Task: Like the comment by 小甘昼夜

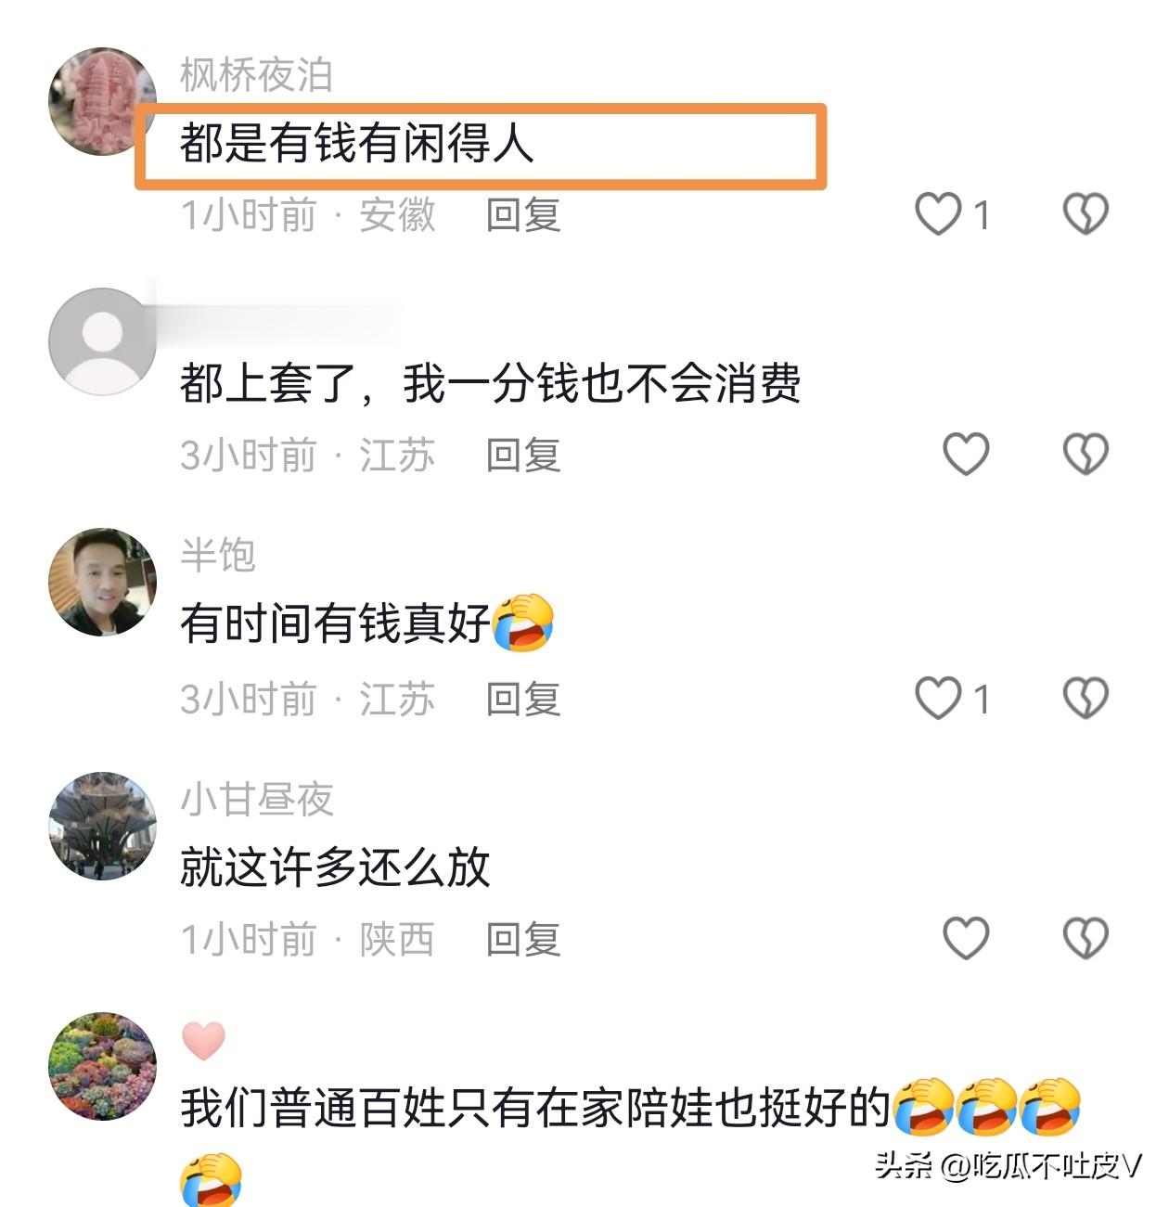Action: click(x=966, y=938)
